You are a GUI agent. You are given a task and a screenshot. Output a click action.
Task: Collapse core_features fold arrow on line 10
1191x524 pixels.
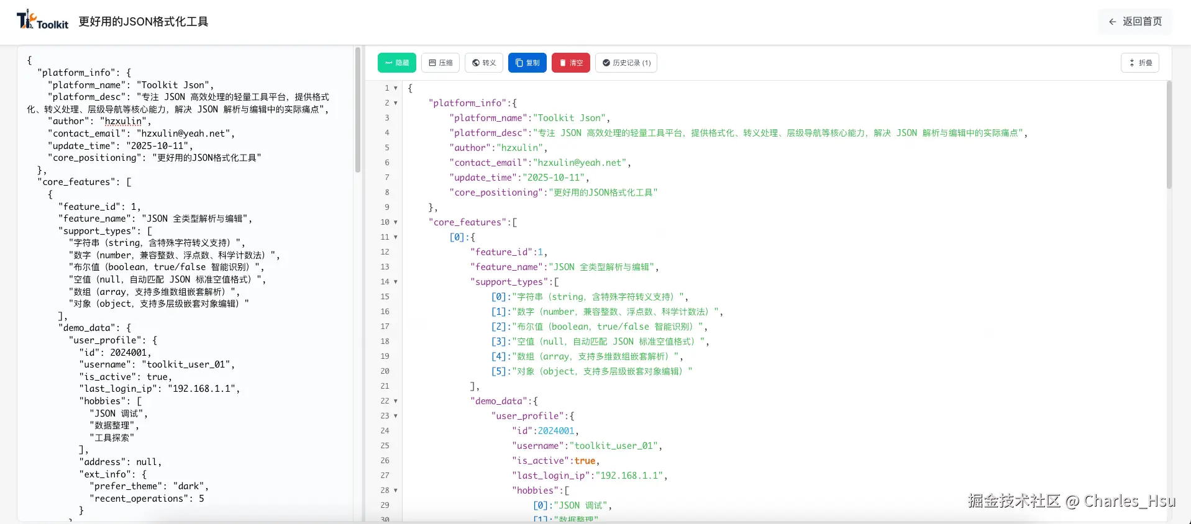click(396, 222)
